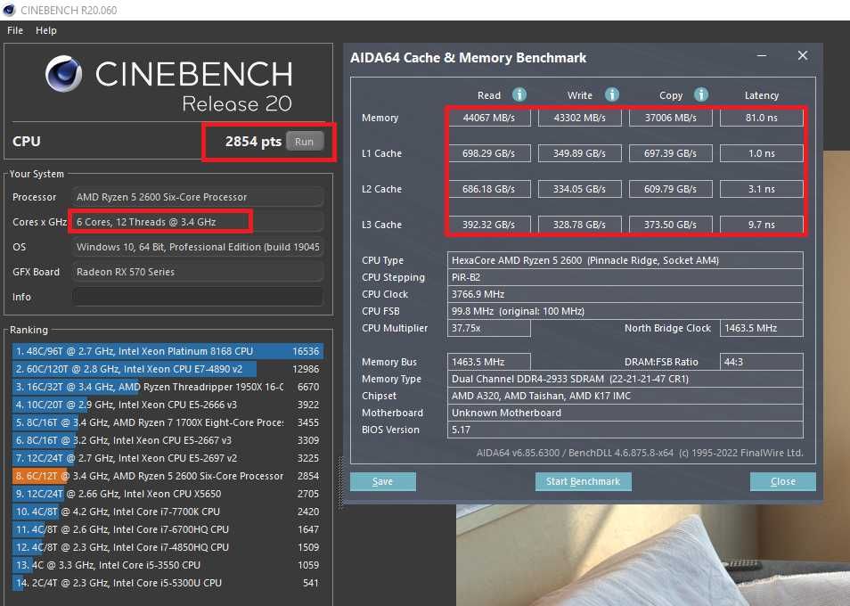Click the Cinebench app icon in title bar

[x=9, y=10]
